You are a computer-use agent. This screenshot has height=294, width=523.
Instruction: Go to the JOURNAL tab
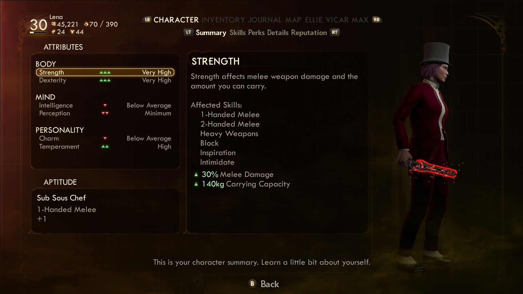265,20
